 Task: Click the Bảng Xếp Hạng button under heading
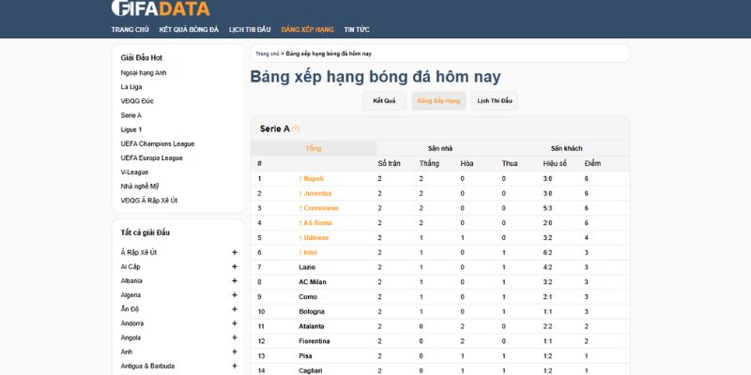438,101
